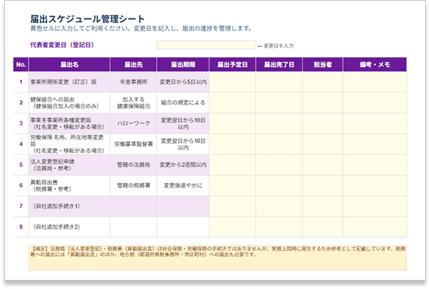Select the （自社追加手続き1） cell
The image size is (430, 289).
click(x=70, y=206)
